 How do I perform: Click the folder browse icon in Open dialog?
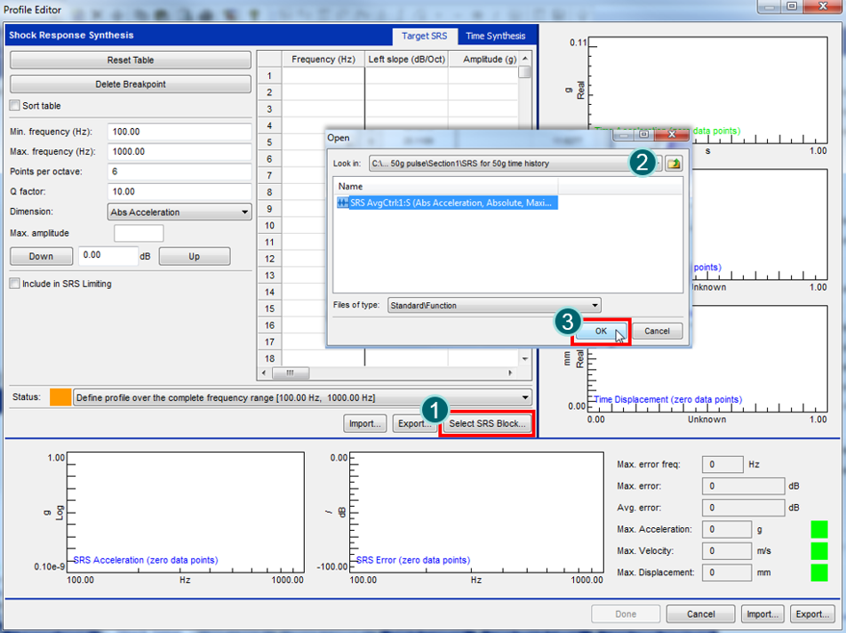pyautogui.click(x=674, y=164)
